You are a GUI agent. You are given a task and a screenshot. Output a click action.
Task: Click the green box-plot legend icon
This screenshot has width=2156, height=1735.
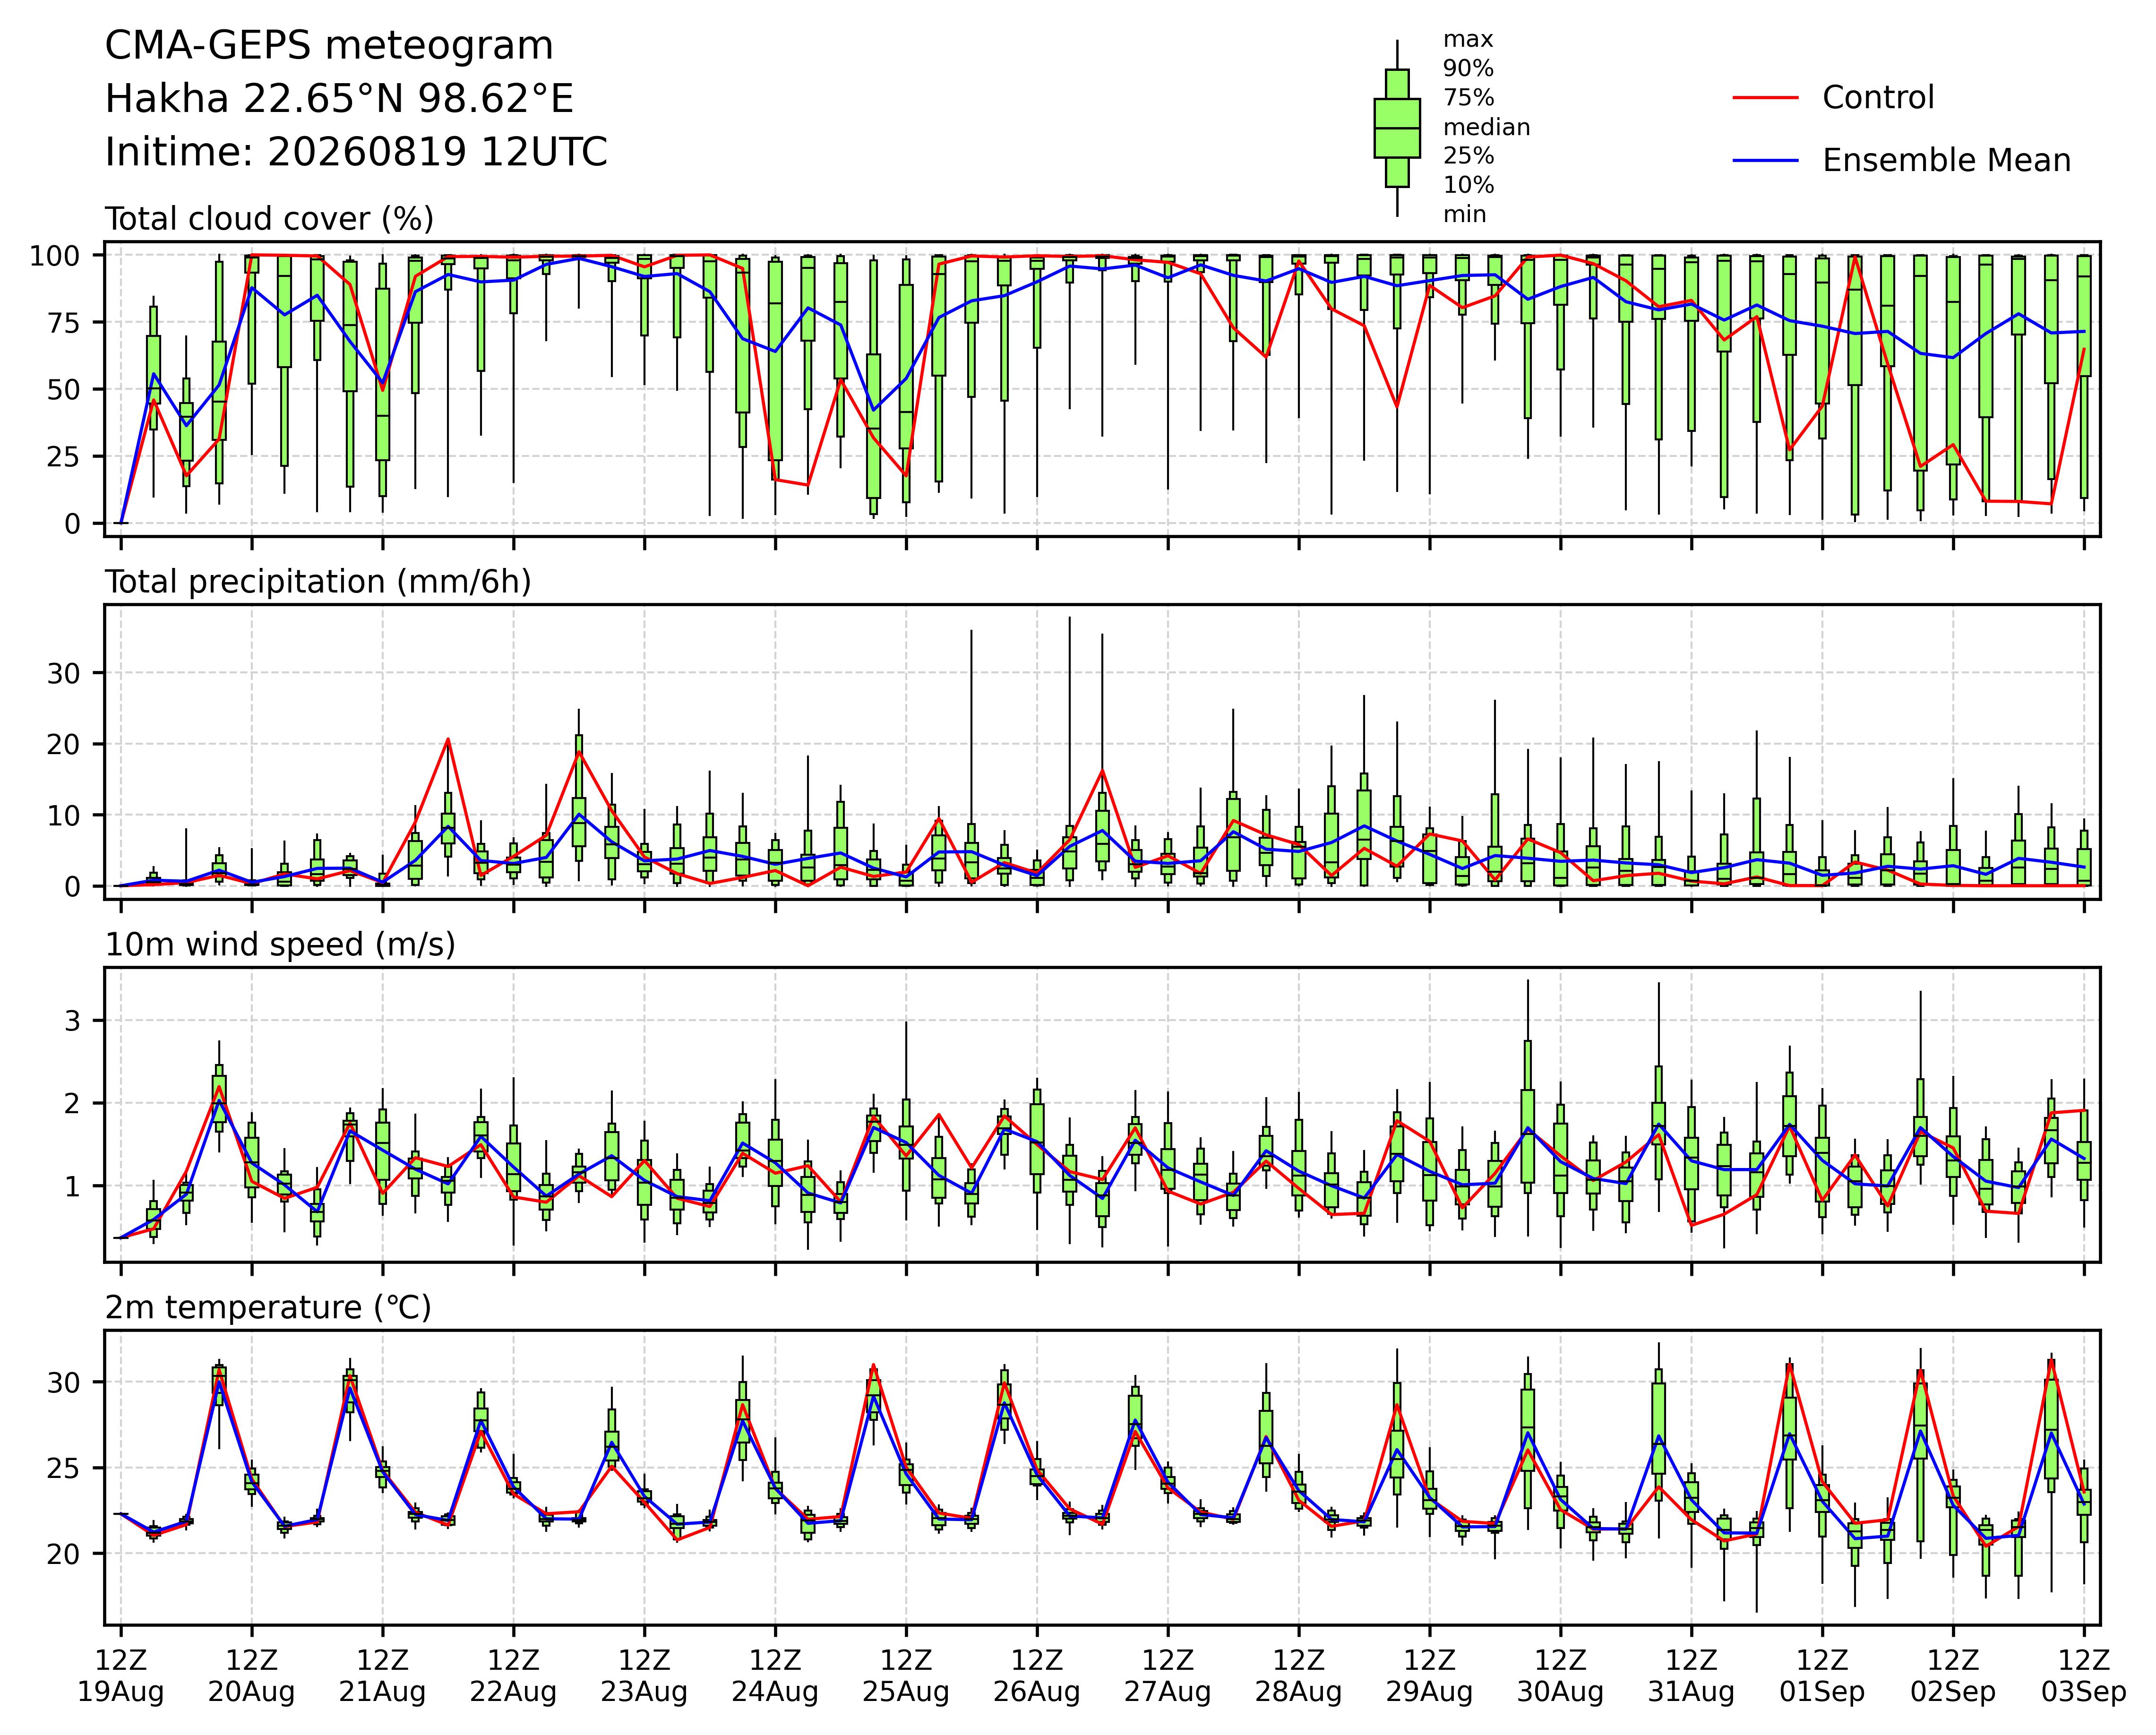pyautogui.click(x=1397, y=128)
